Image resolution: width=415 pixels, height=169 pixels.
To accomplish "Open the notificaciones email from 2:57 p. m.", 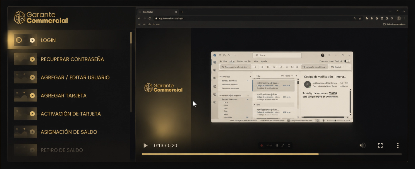I will (x=274, y=97).
